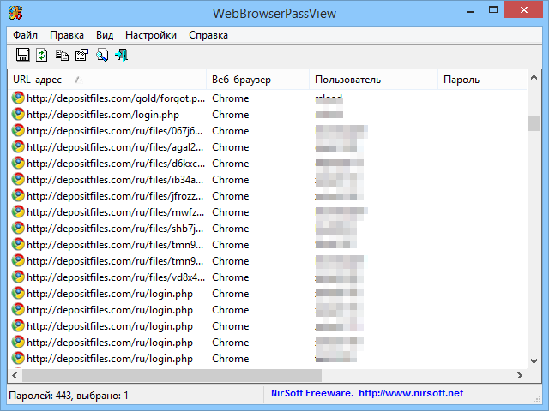Open the Настройки menu
This screenshot has height=411, width=549.
(x=151, y=35)
